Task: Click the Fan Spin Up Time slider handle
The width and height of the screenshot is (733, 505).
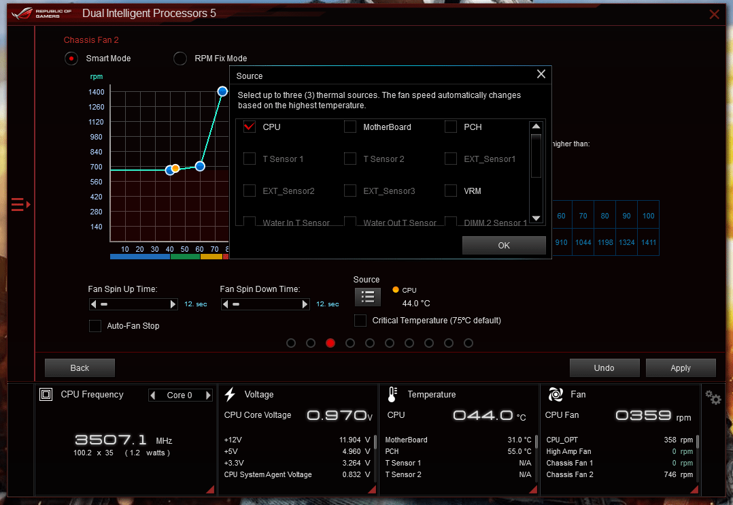Action: point(104,304)
